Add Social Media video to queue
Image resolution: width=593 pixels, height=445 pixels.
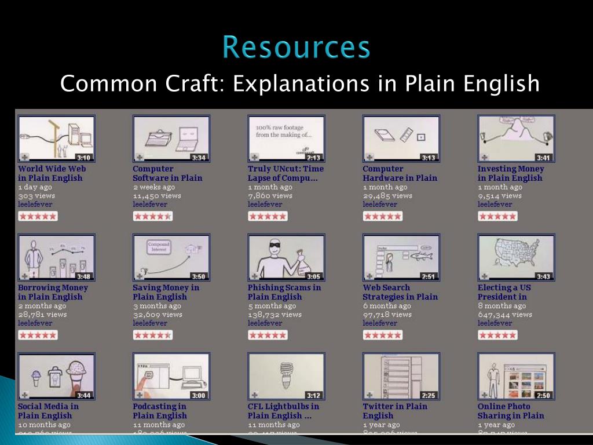pyautogui.click(x=24, y=395)
